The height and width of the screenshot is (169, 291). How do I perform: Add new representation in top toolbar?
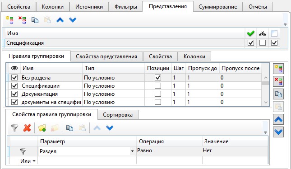(9, 20)
